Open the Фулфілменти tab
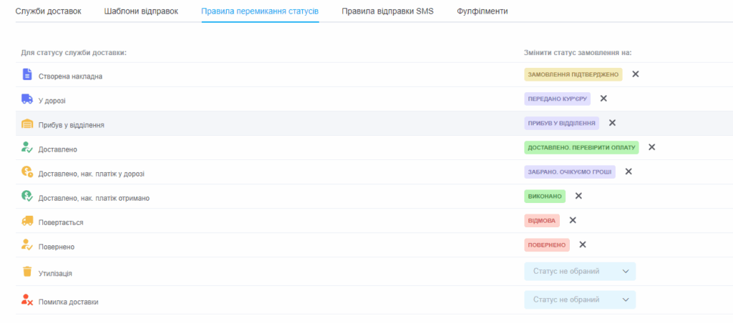This screenshot has height=323, width=733. click(482, 11)
